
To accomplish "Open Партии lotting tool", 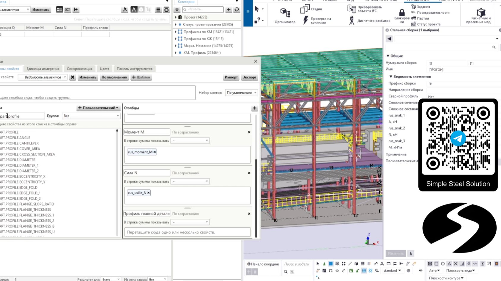I will tap(420, 18).
